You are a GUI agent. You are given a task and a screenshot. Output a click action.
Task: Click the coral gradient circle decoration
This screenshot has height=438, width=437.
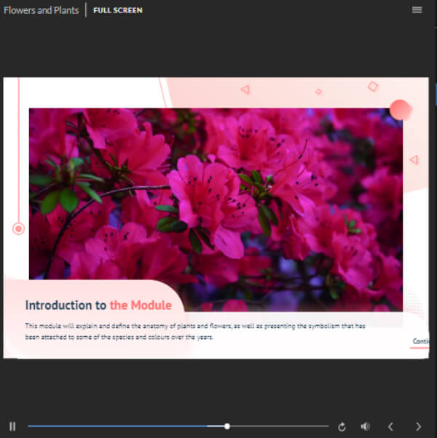click(401, 110)
